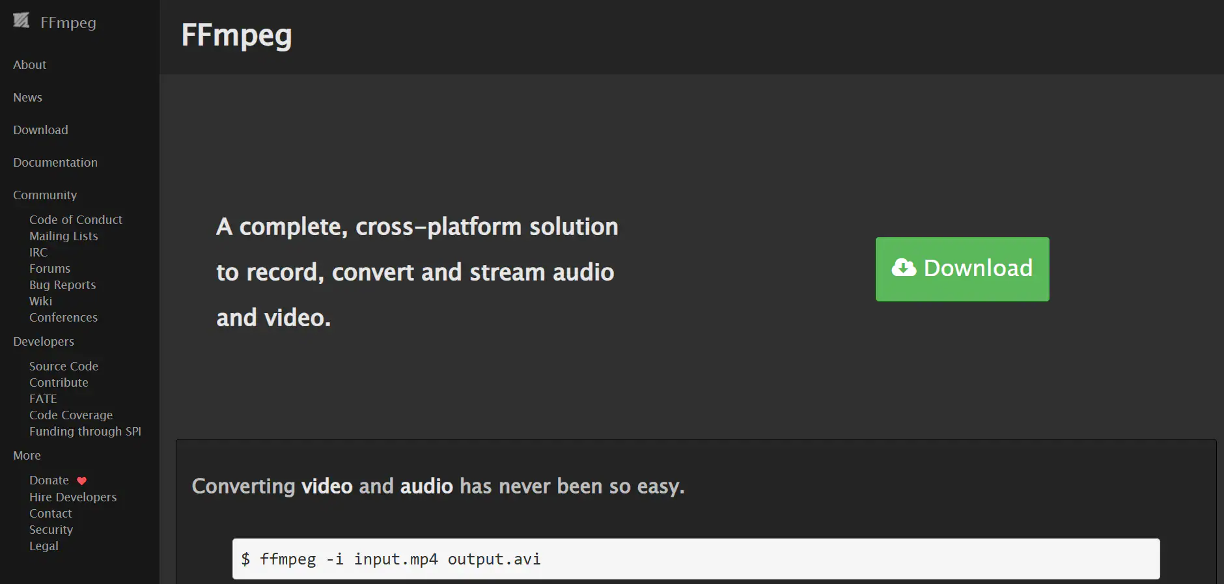Image resolution: width=1224 pixels, height=584 pixels.
Task: Open Funding through SPI
Action: [x=85, y=432]
